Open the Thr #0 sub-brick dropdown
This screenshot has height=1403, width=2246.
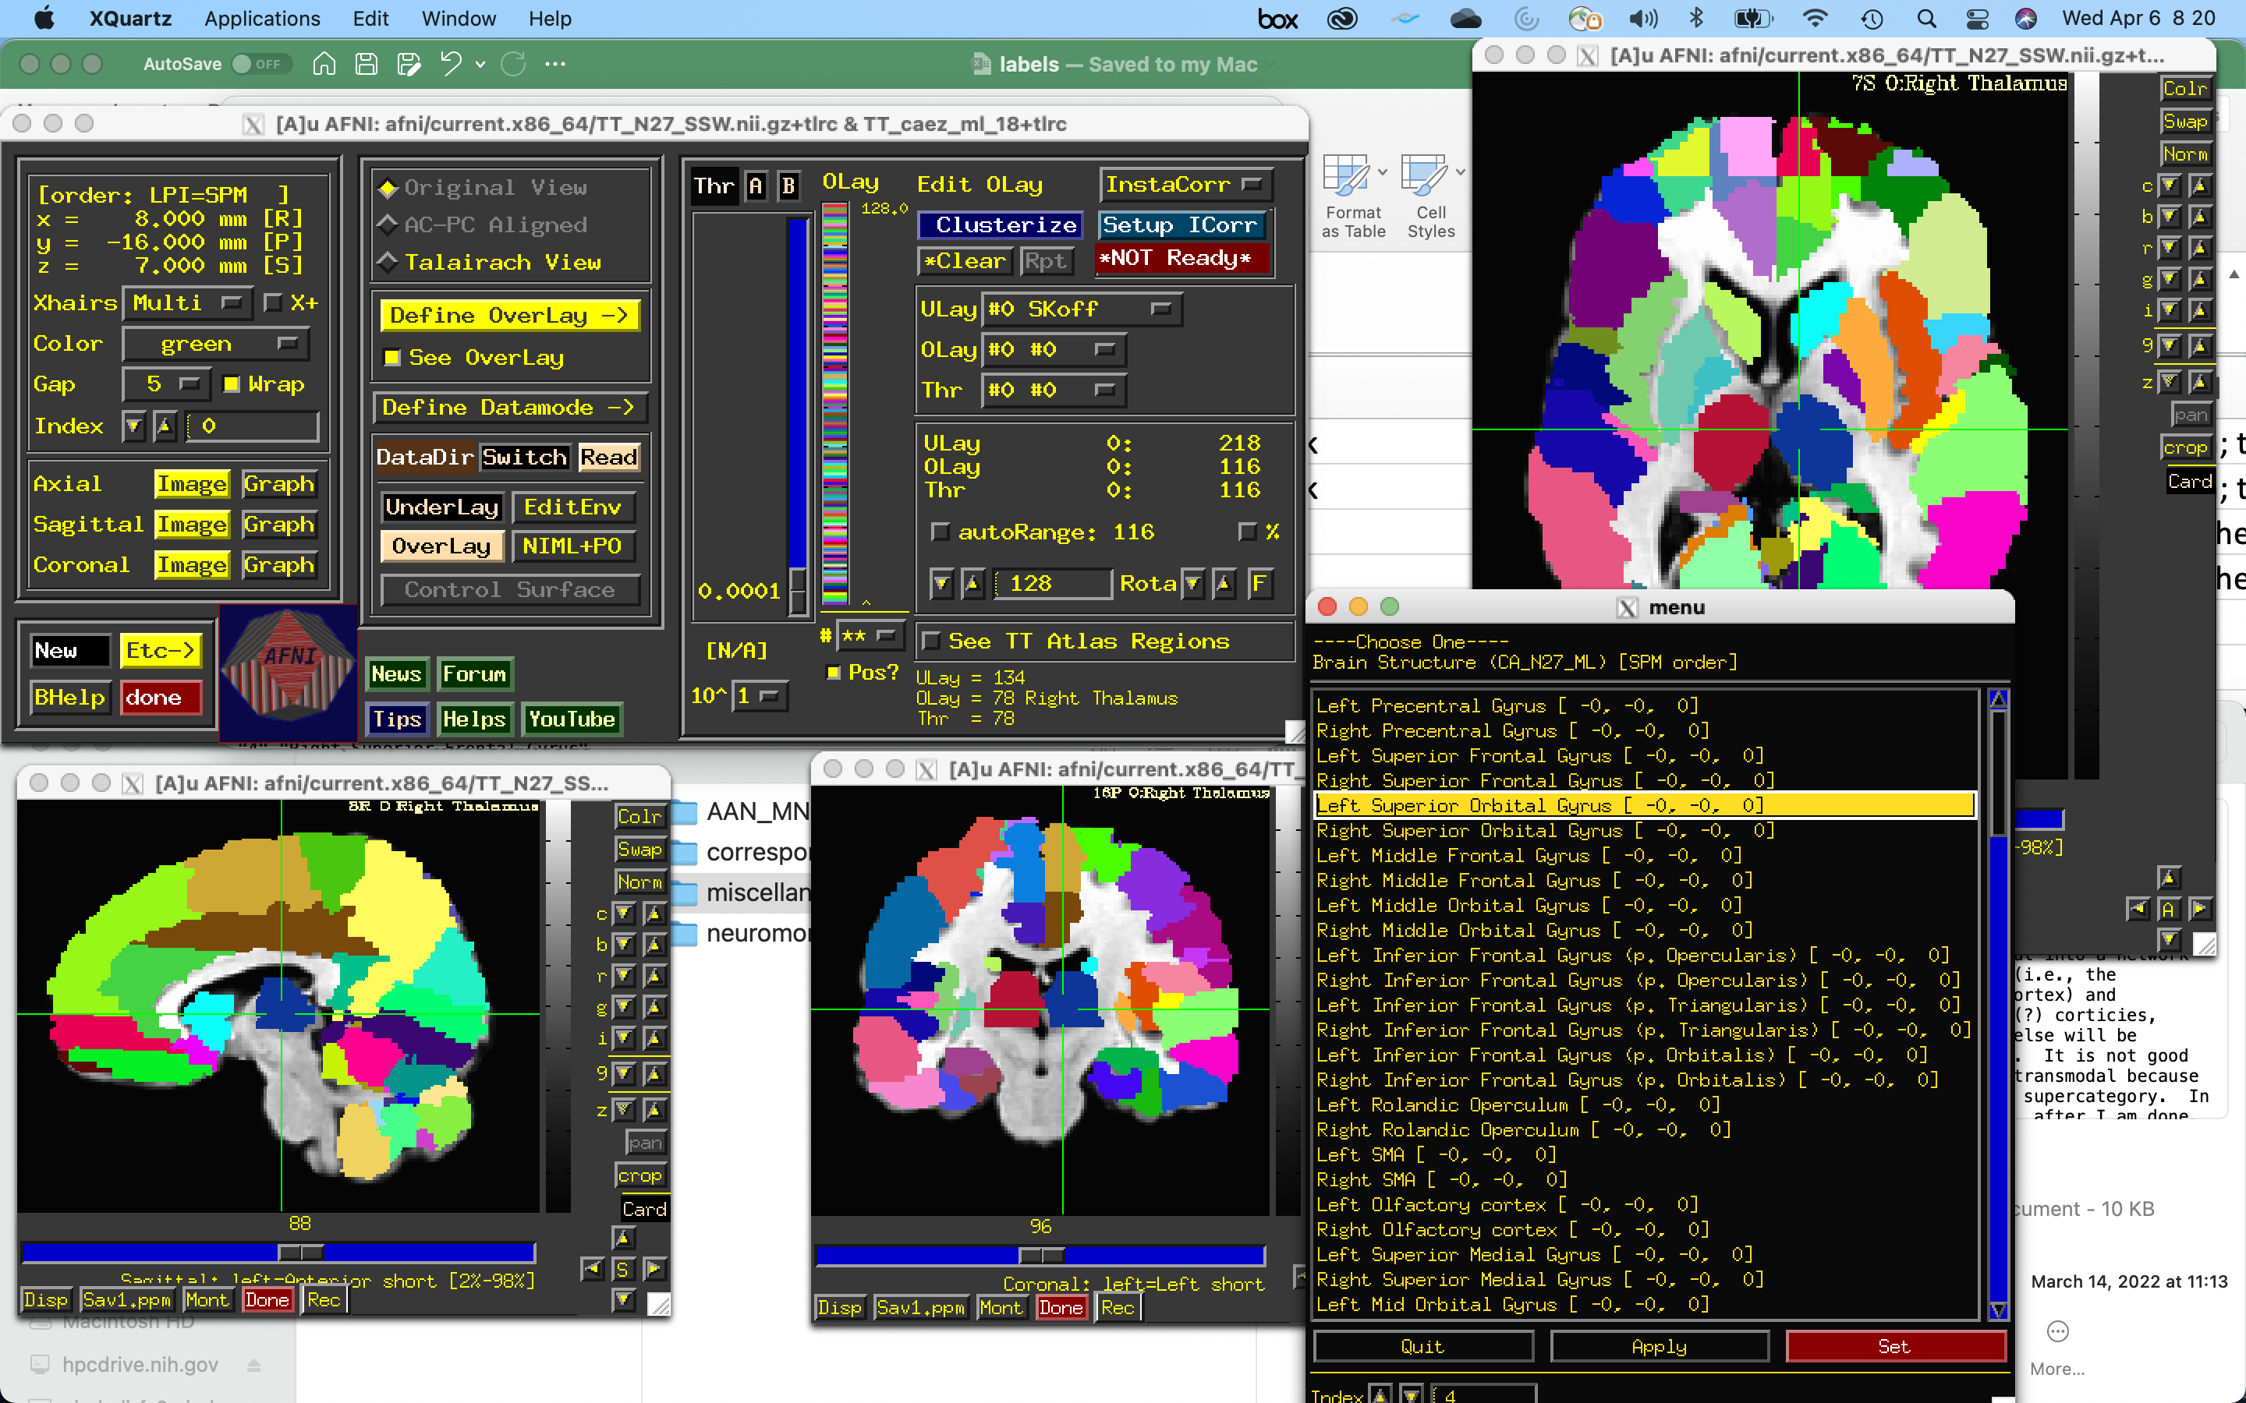point(1054,391)
